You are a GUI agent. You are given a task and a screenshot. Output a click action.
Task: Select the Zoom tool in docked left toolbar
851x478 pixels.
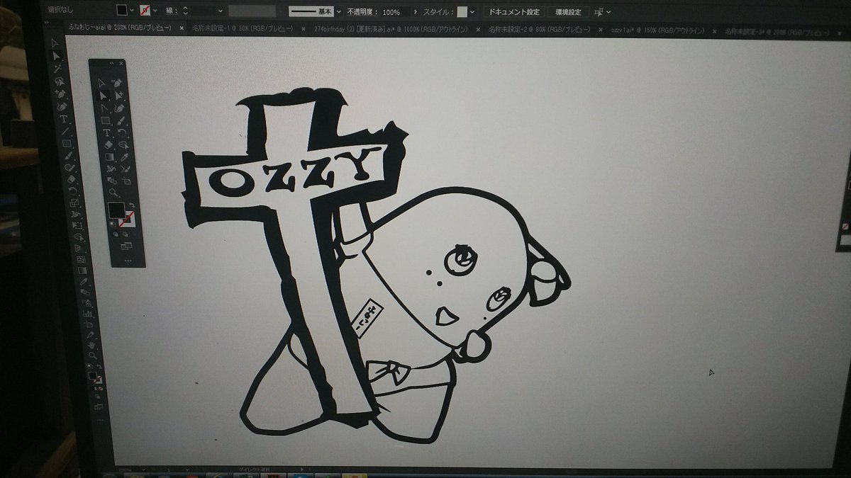click(x=92, y=355)
